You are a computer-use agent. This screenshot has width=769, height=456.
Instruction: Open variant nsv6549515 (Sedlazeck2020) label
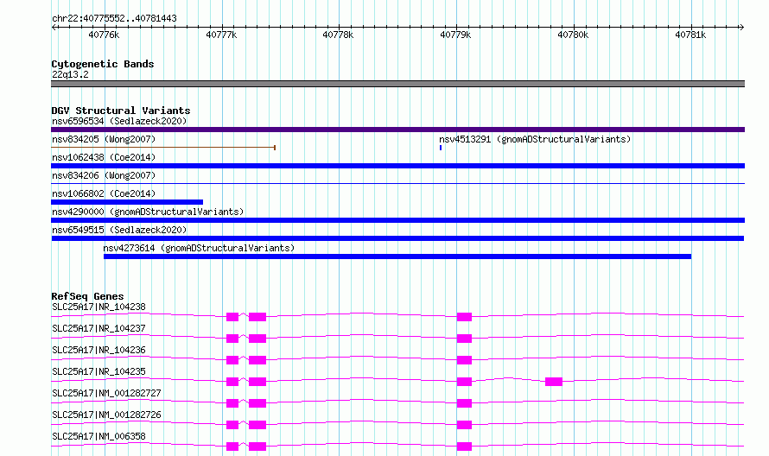pyautogui.click(x=119, y=230)
